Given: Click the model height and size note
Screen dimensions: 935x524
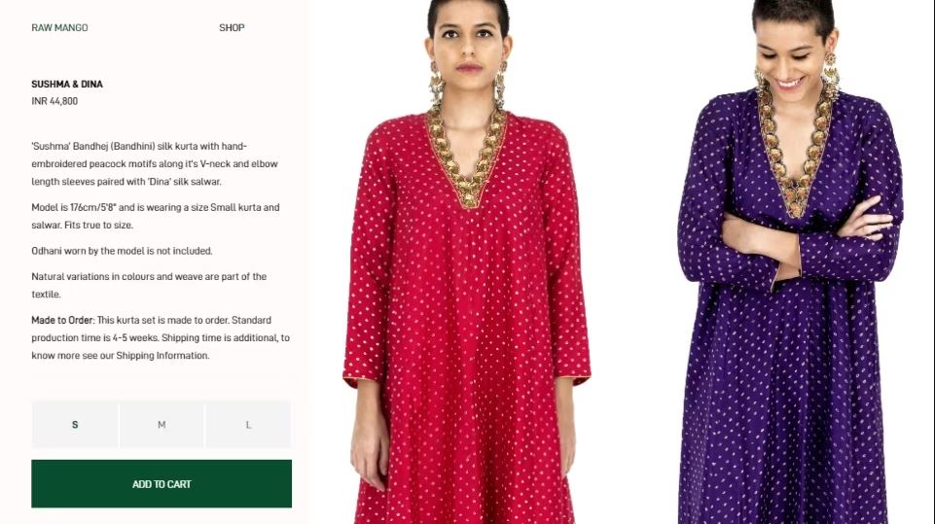Looking at the screenshot, I should tap(155, 216).
